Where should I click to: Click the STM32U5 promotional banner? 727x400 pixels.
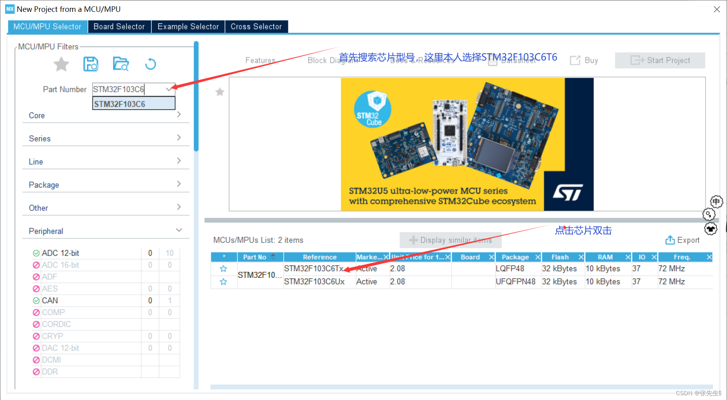(x=467, y=144)
